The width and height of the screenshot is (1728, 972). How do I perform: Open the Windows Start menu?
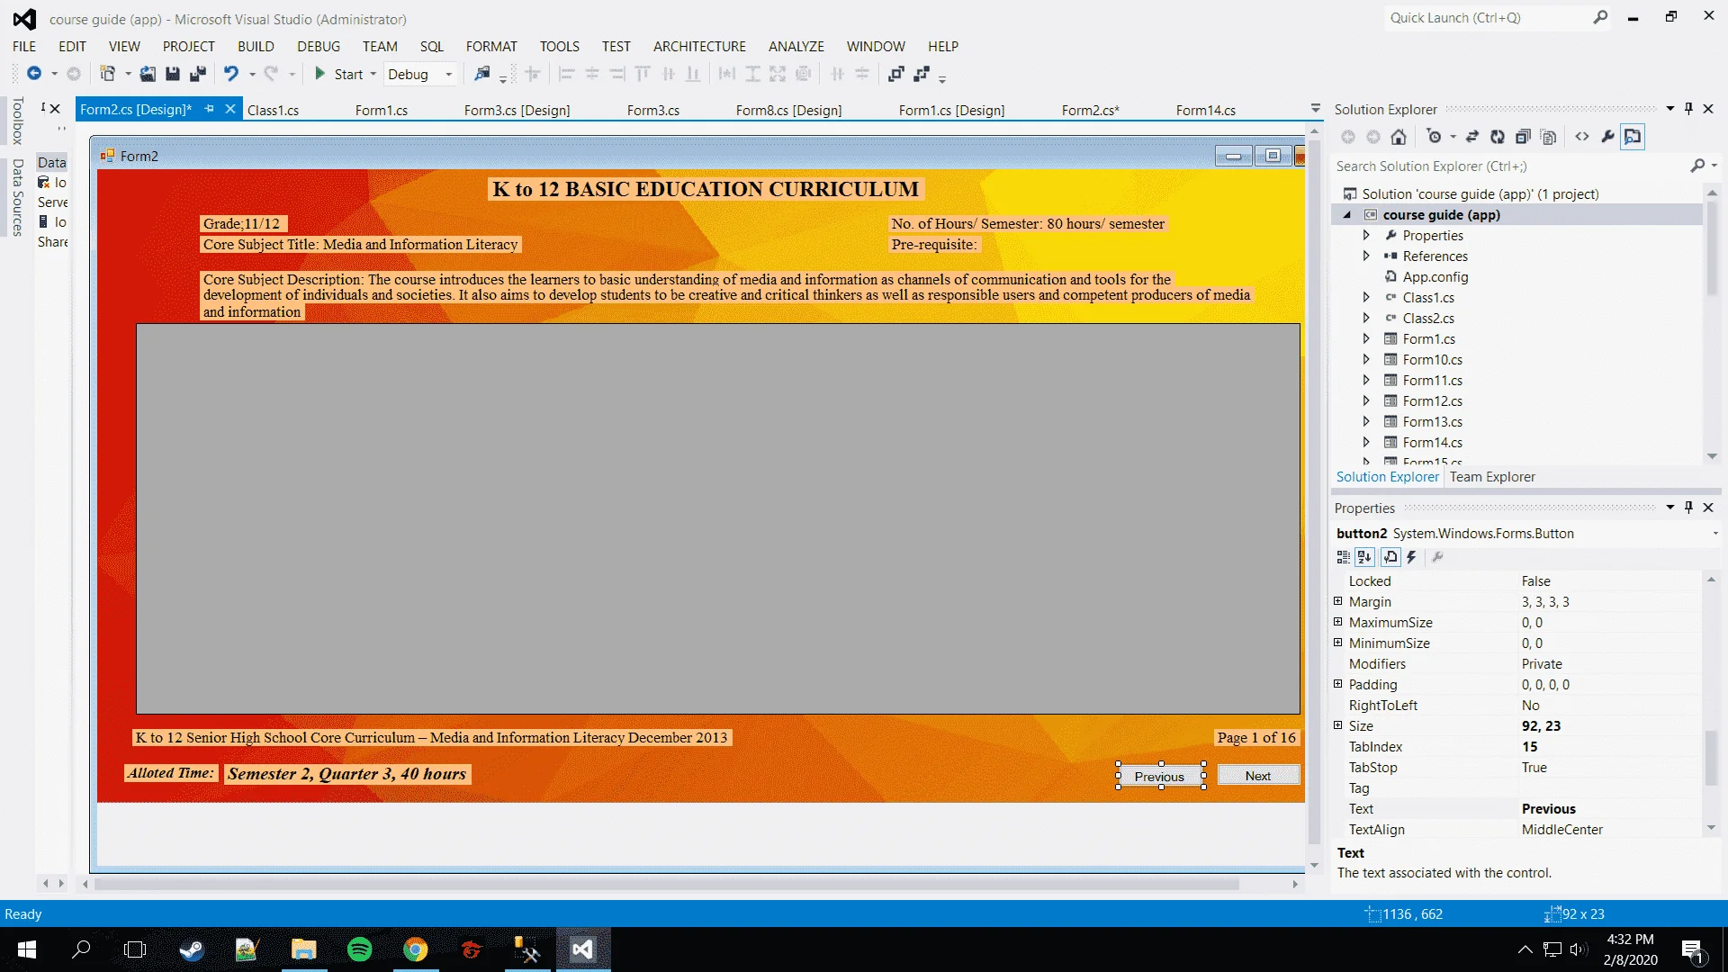[x=27, y=949]
